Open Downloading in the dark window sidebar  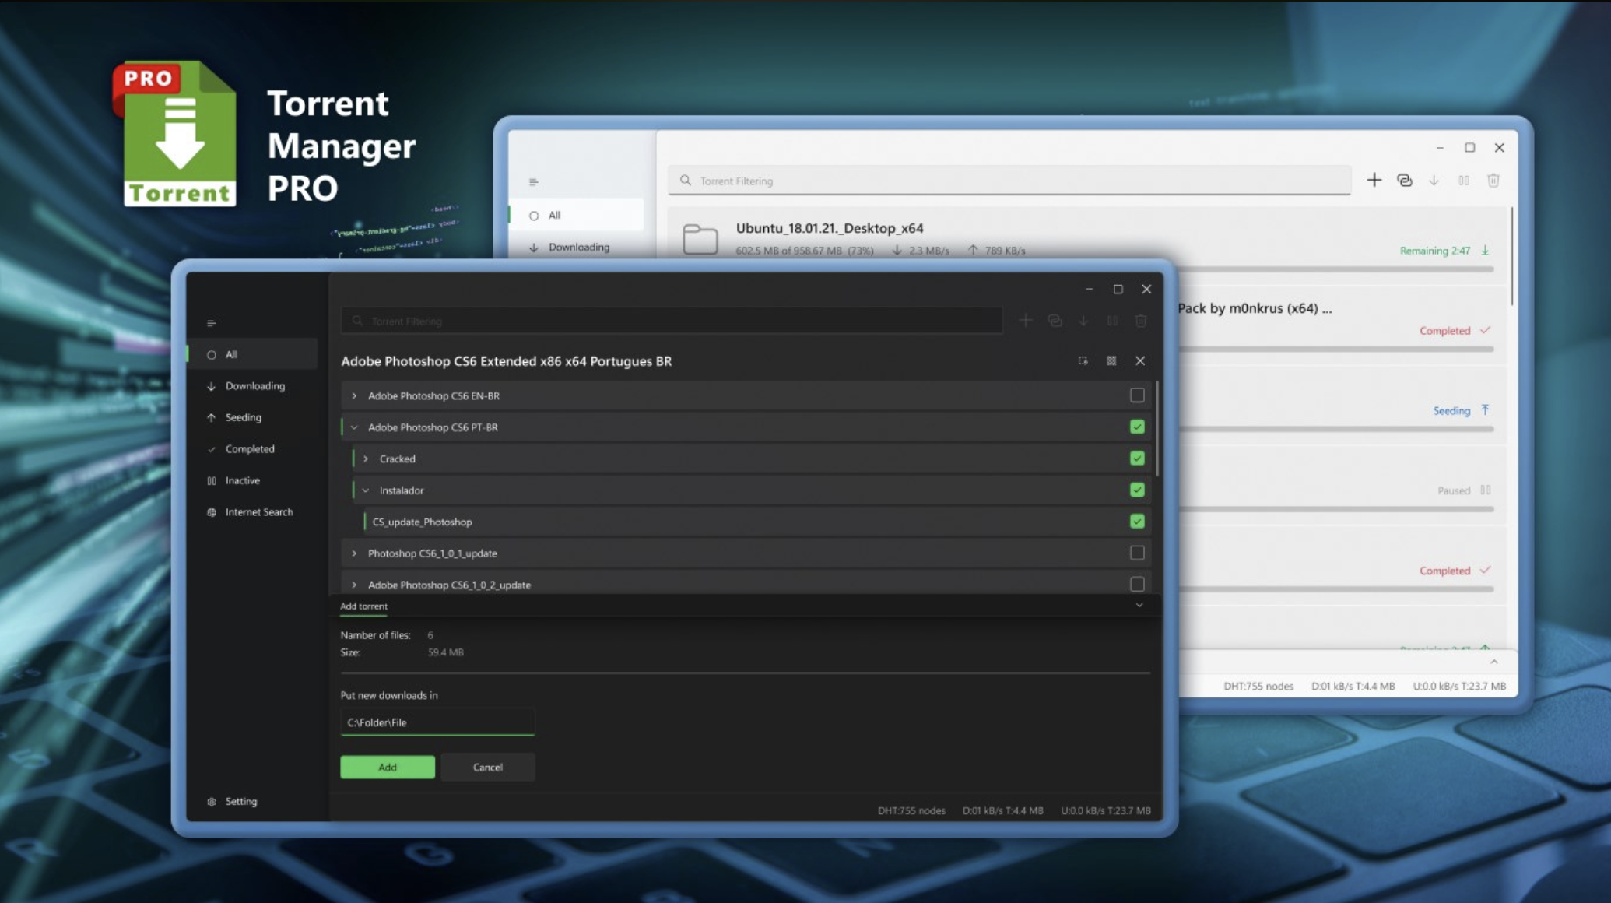point(252,386)
